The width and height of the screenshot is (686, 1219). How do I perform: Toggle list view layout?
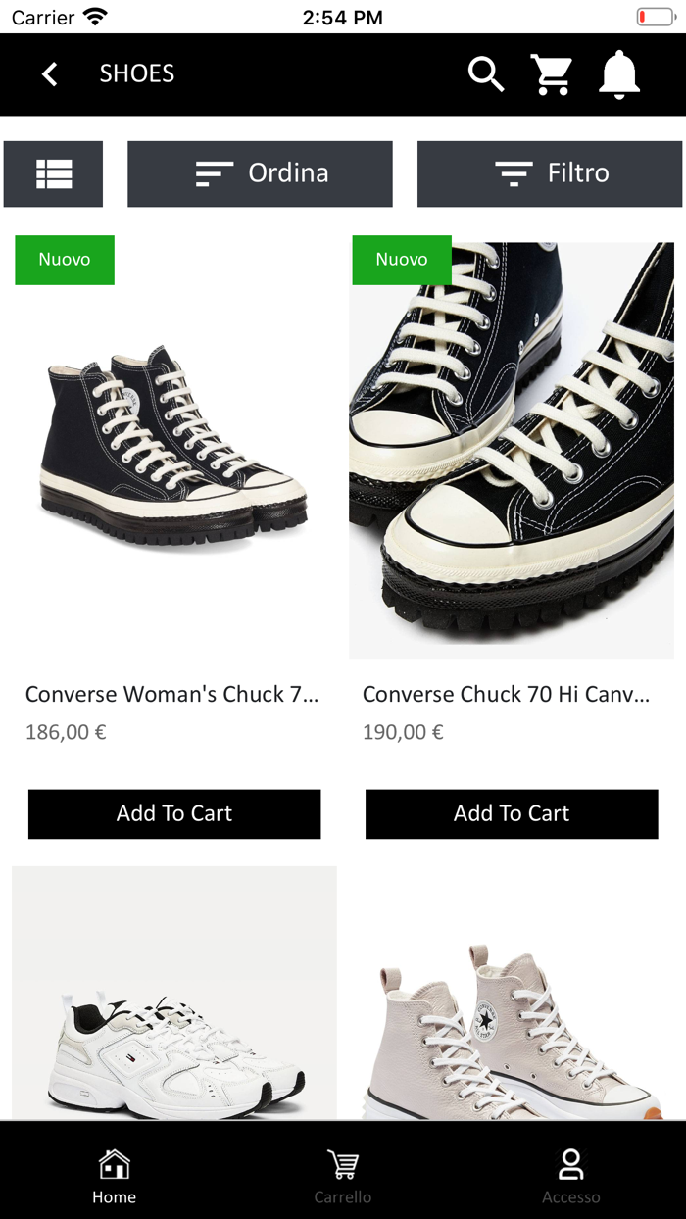pyautogui.click(x=54, y=173)
